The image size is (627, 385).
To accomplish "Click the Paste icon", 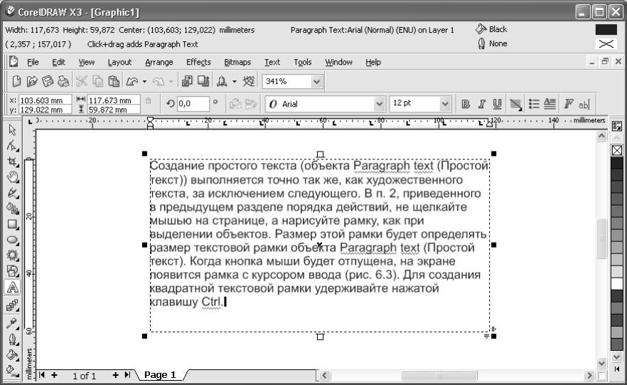I will (x=114, y=81).
